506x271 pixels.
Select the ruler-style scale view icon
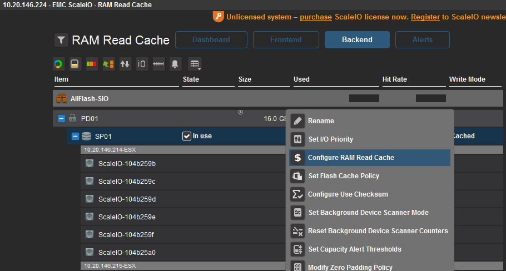click(158, 64)
